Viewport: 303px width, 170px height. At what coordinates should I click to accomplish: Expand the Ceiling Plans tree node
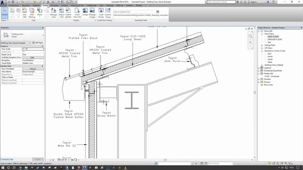(x=262, y=45)
